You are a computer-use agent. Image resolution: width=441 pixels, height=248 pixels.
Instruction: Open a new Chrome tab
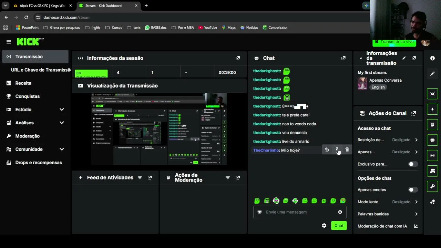[146, 6]
